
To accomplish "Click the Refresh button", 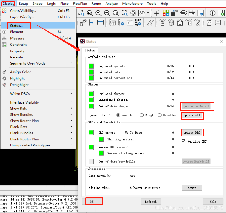I will [151, 202].
